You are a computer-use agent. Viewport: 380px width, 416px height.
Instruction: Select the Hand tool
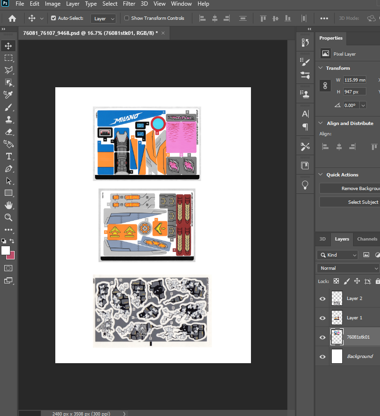click(x=8, y=205)
